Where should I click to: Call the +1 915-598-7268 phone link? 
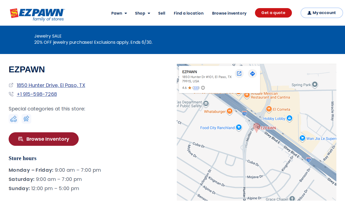tap(37, 94)
